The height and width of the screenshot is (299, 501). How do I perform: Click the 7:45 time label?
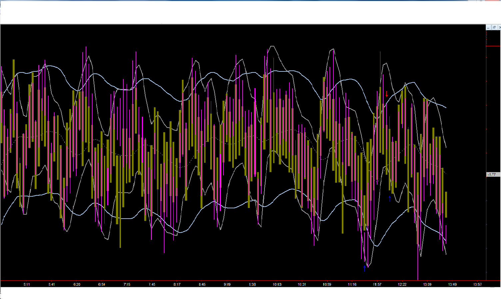pyautogui.click(x=152, y=284)
